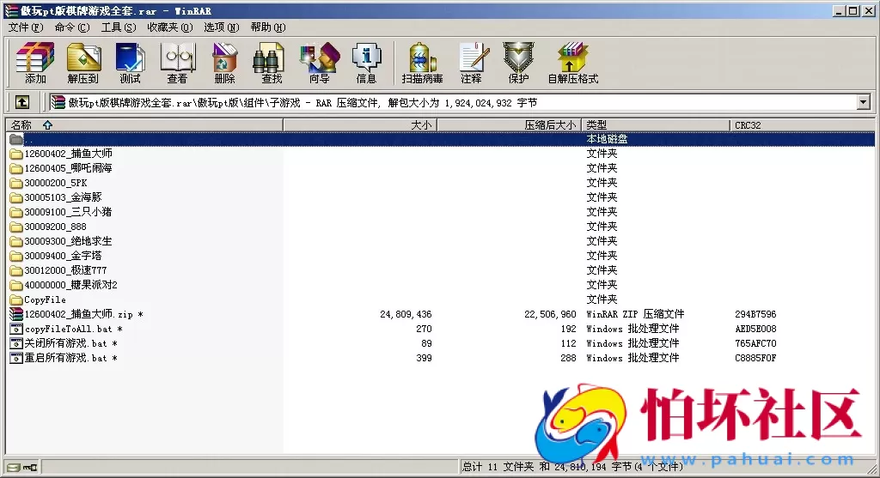The width and height of the screenshot is (880, 478).
Task: Select folder 30009300_绝地求生
Action: [x=68, y=241]
